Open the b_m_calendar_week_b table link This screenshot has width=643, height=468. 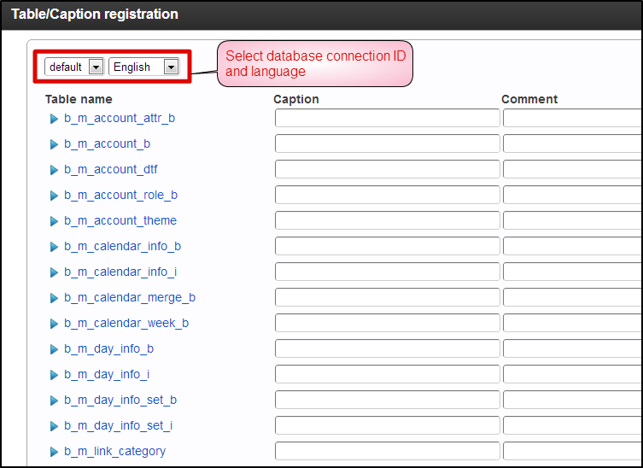click(126, 323)
